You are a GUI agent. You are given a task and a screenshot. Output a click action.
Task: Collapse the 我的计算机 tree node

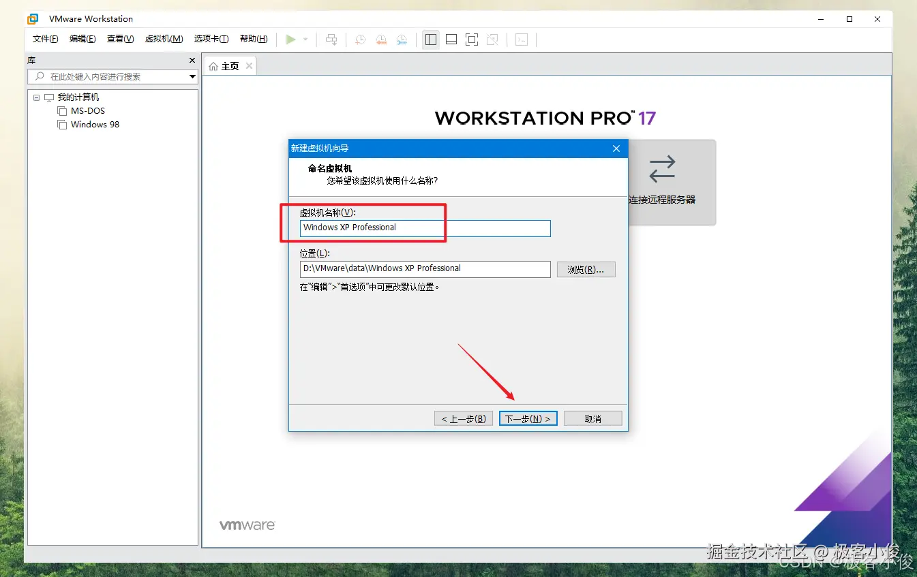[x=36, y=97]
